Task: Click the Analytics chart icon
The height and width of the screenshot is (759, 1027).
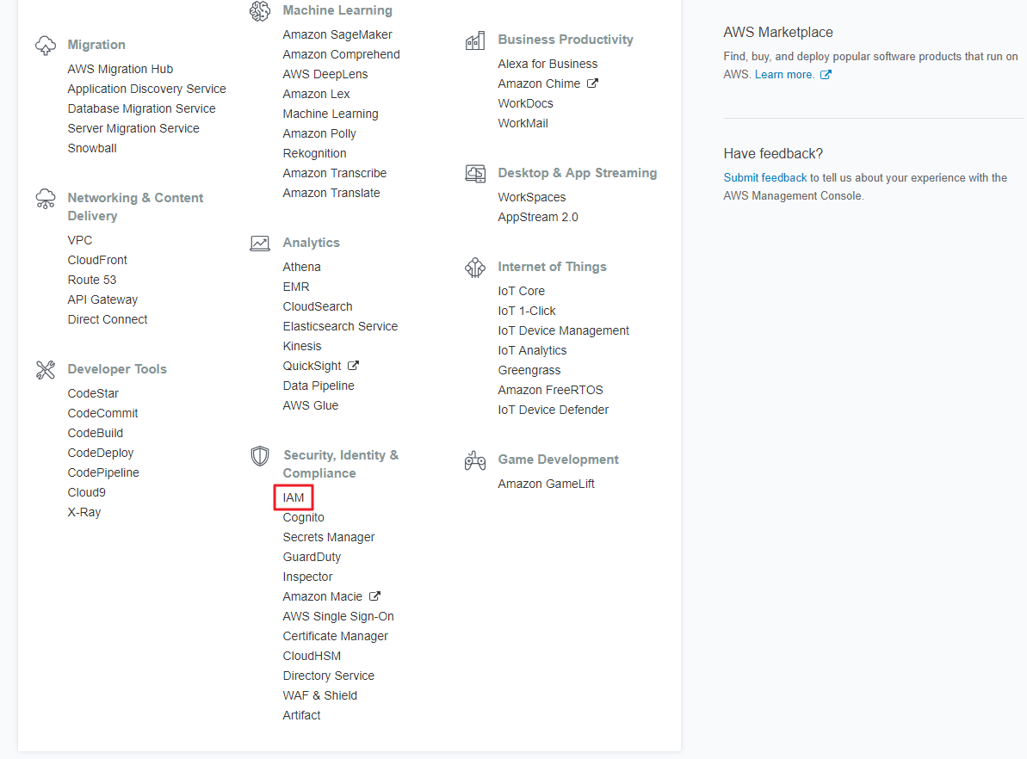Action: [x=260, y=244]
